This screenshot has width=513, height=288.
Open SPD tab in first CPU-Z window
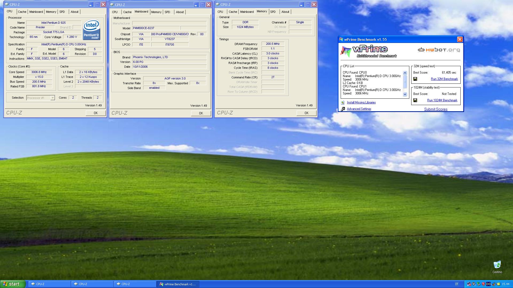click(62, 12)
